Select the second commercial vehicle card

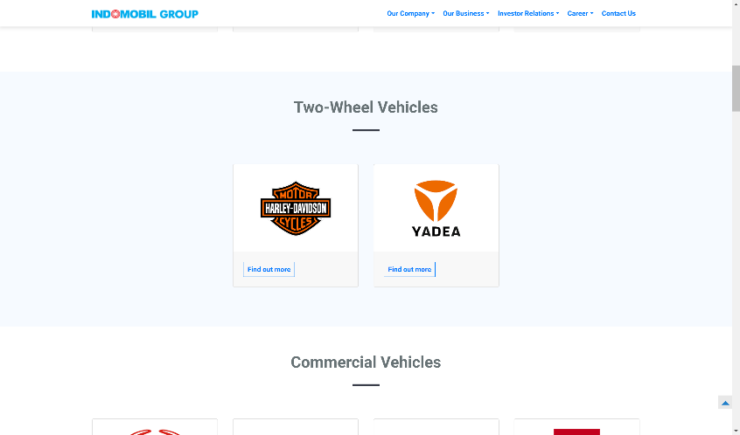click(296, 426)
